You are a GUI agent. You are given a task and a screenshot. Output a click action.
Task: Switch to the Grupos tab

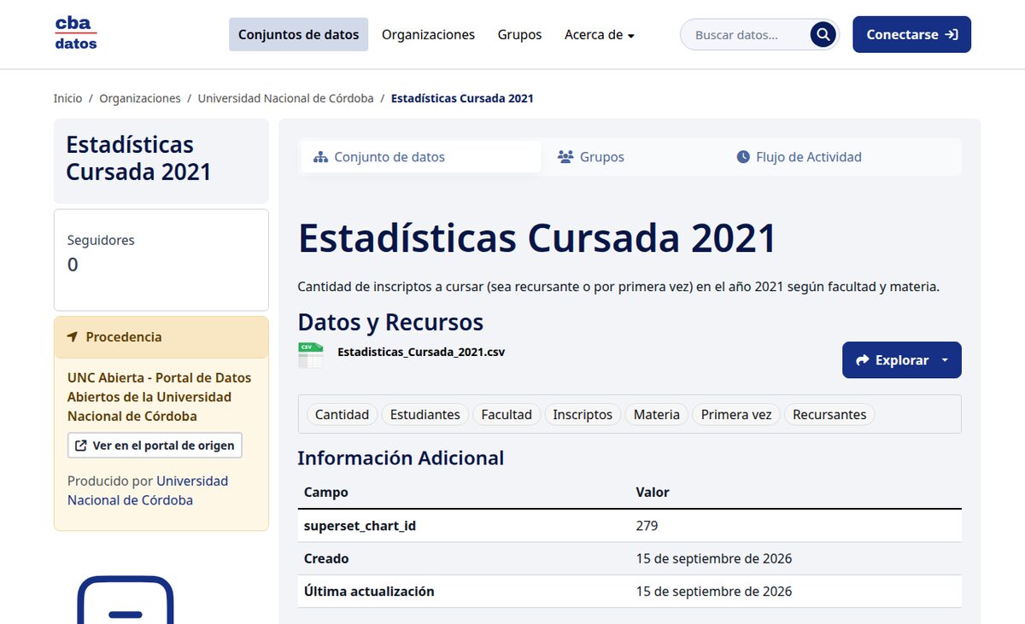pos(591,157)
